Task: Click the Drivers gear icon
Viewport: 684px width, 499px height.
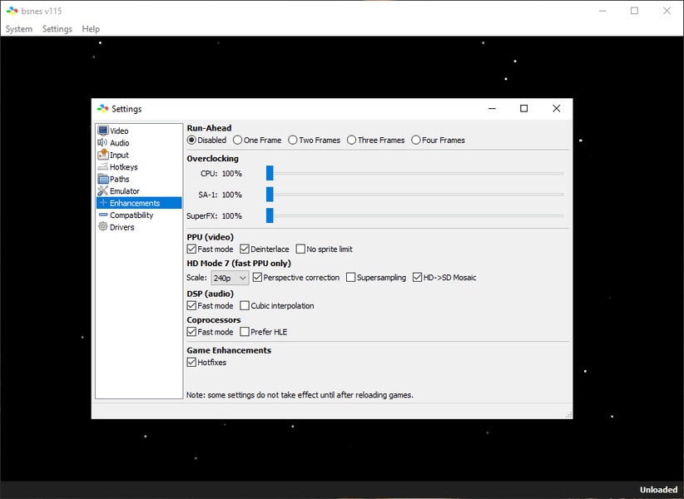Action: click(x=103, y=227)
